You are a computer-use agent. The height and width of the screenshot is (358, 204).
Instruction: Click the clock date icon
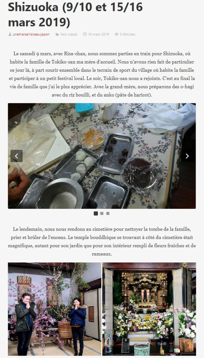tap(85, 34)
